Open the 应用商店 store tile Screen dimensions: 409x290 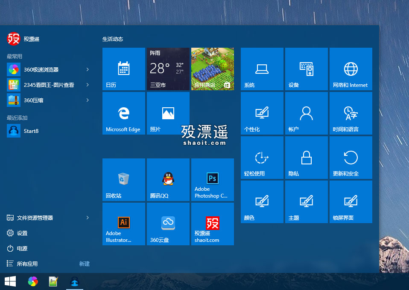pyautogui.click(x=213, y=69)
